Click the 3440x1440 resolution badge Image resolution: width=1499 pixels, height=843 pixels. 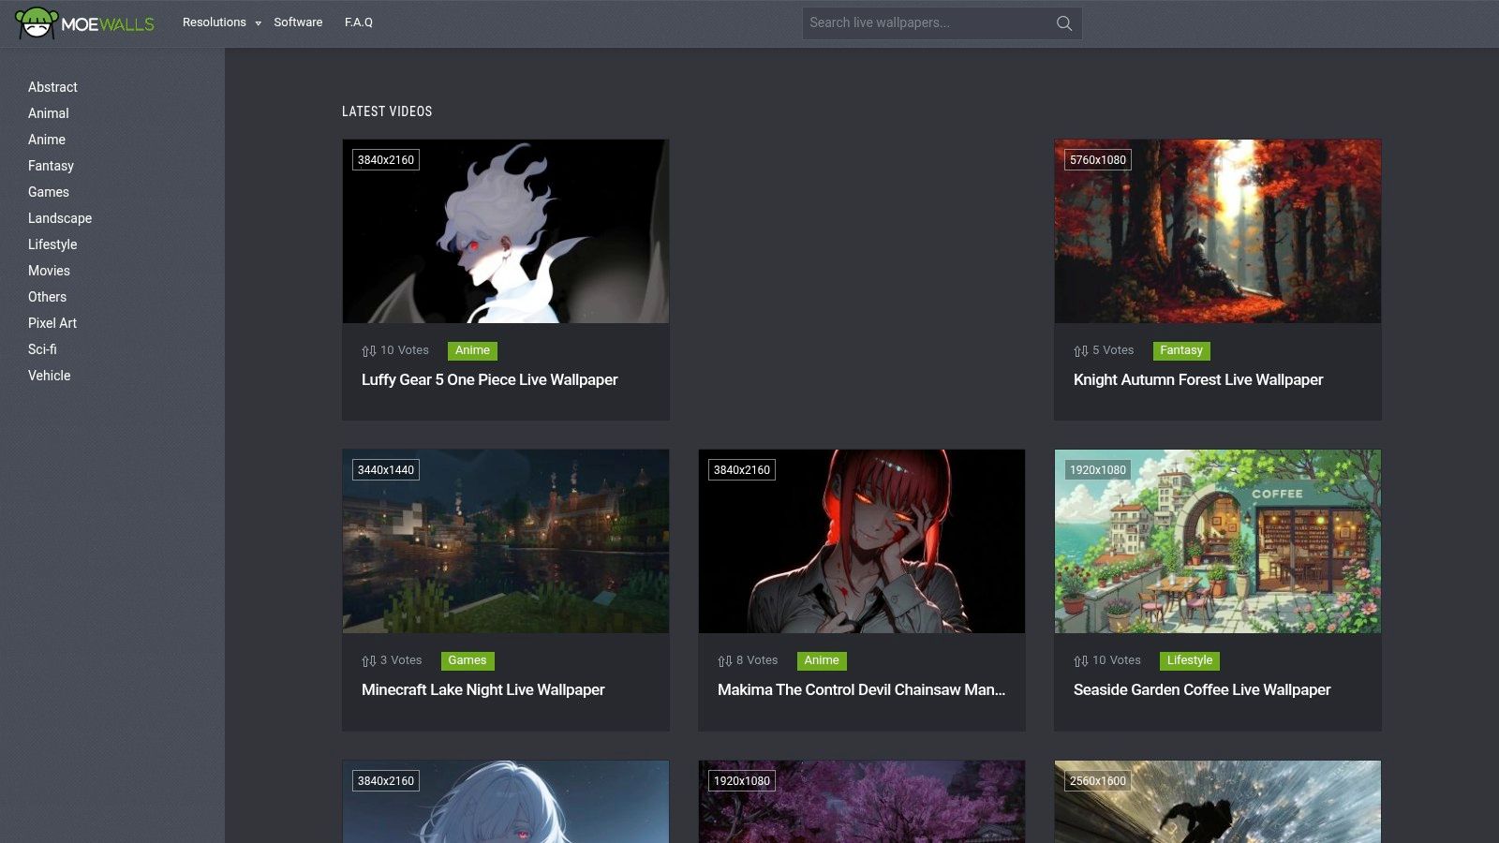tap(386, 470)
